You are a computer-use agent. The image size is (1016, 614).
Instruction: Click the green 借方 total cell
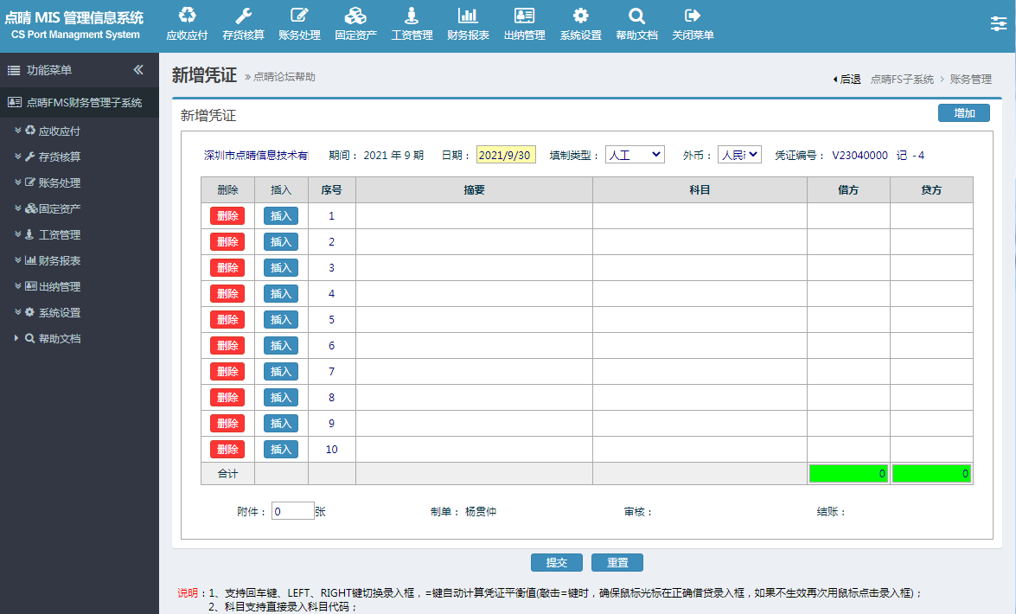point(848,473)
